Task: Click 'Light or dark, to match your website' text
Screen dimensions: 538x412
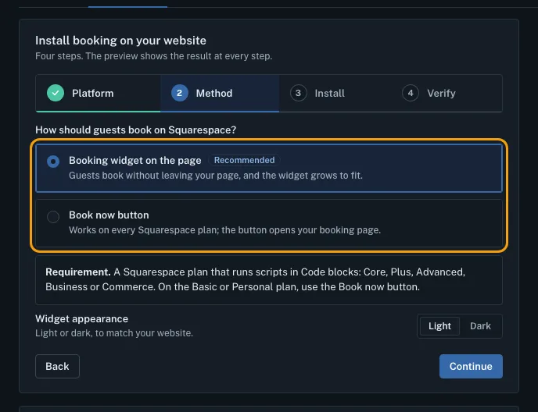Action: point(114,333)
